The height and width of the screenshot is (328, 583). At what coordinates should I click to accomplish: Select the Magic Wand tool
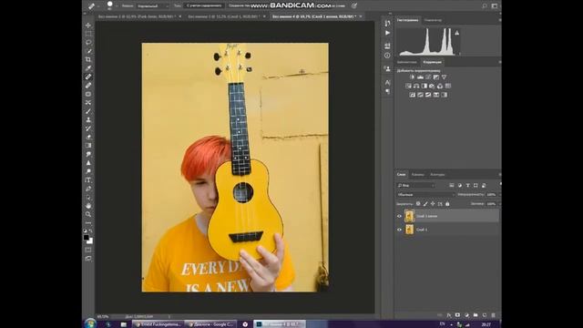88,51
